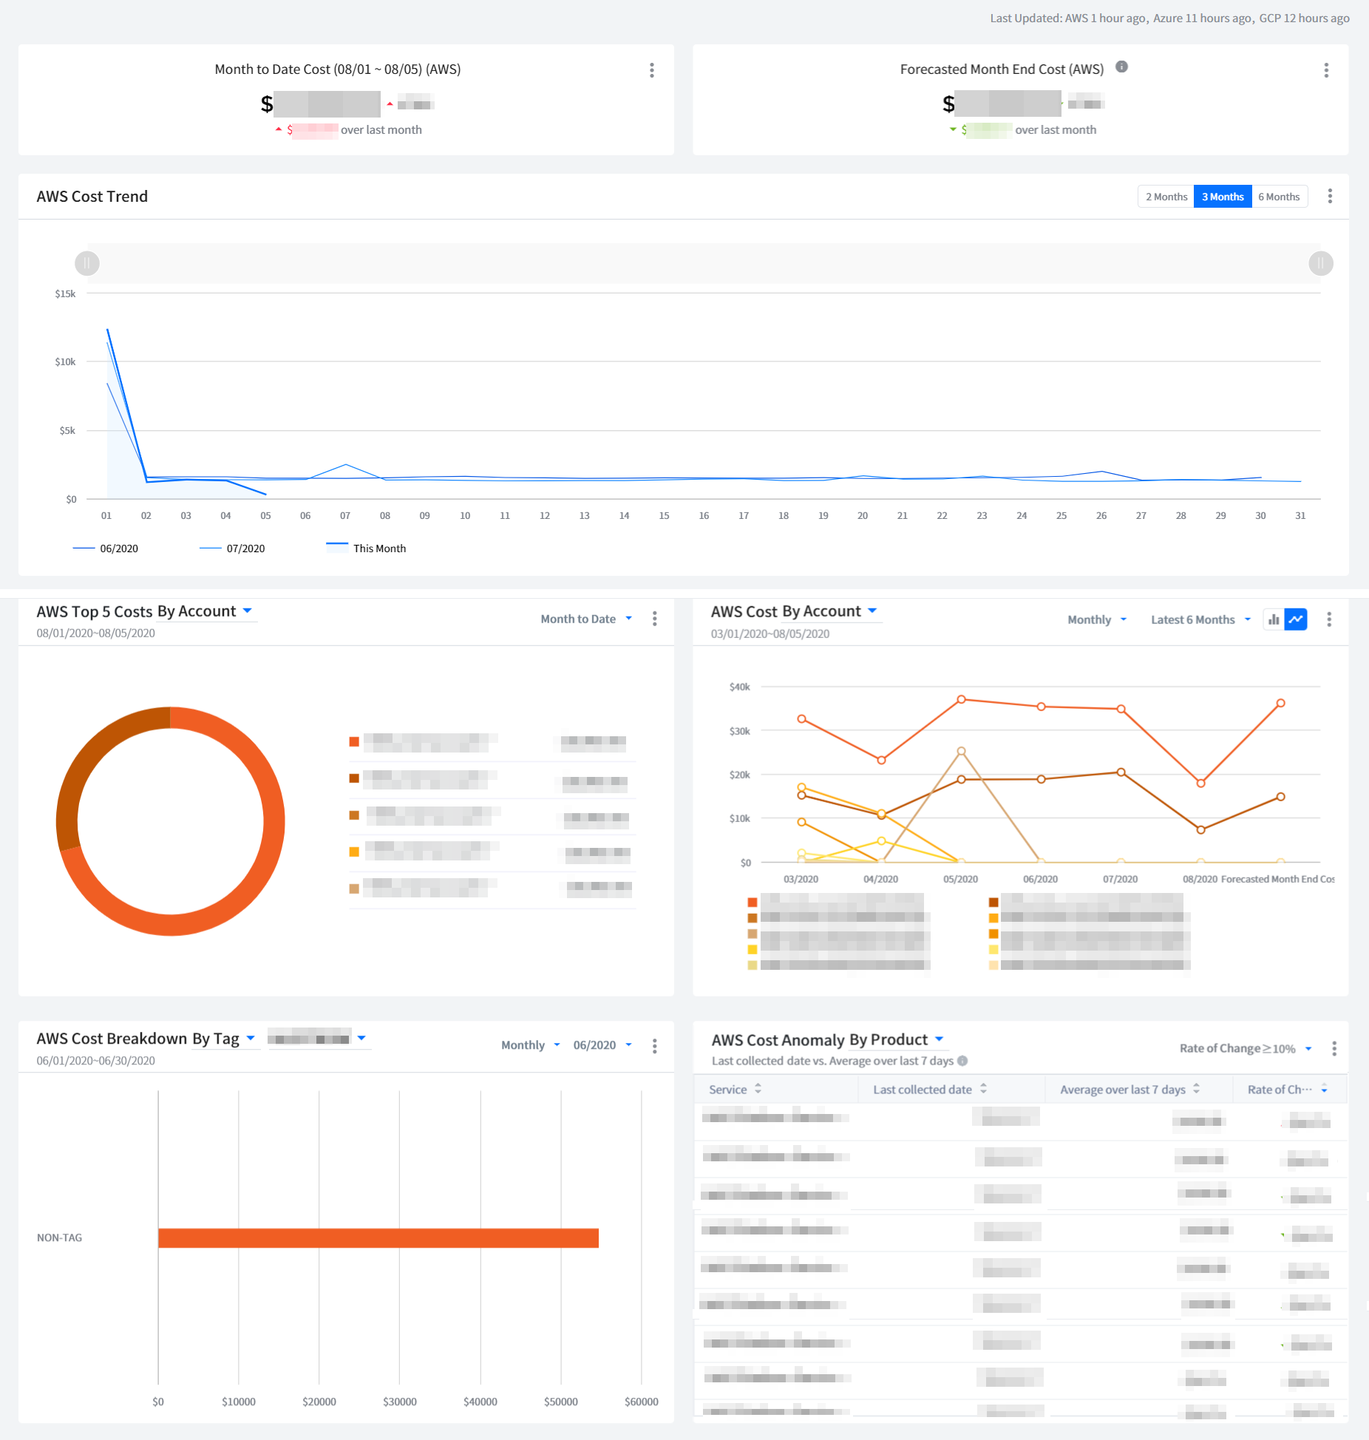Open Month to Date Cost kebab menu
The width and height of the screenshot is (1369, 1440).
(x=651, y=70)
